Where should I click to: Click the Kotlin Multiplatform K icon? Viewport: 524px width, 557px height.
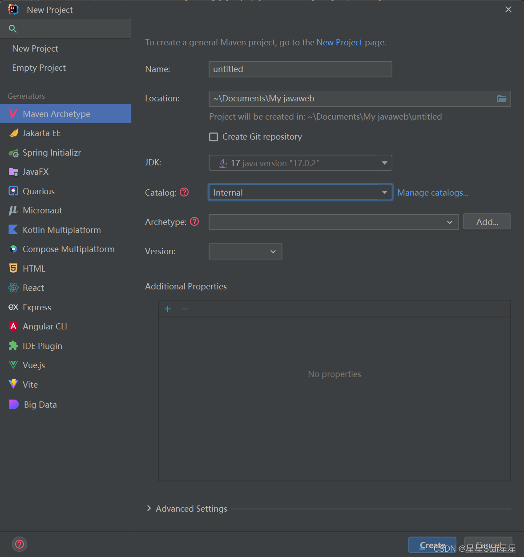(13, 230)
